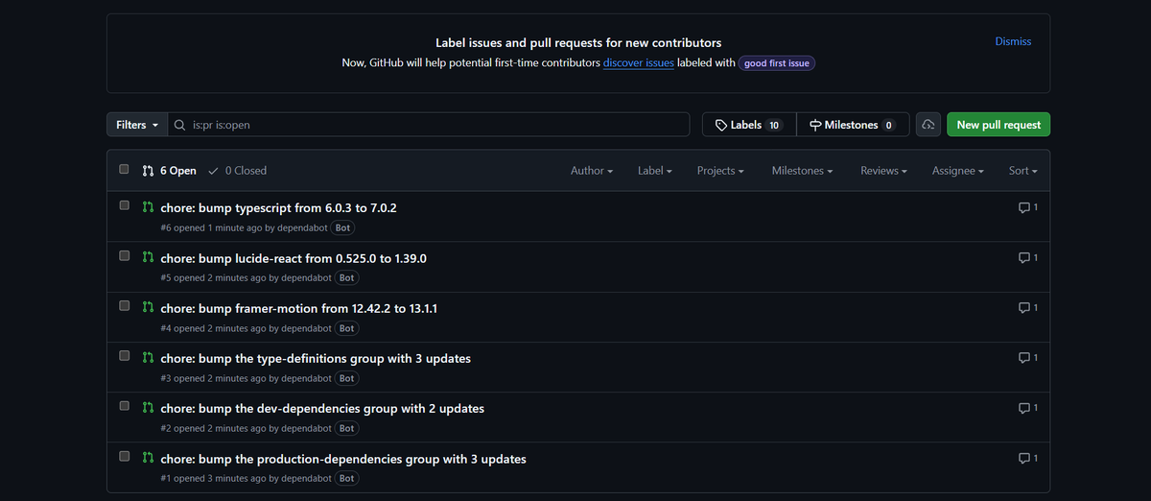
Task: Open the Milestones page
Action: [x=853, y=125]
